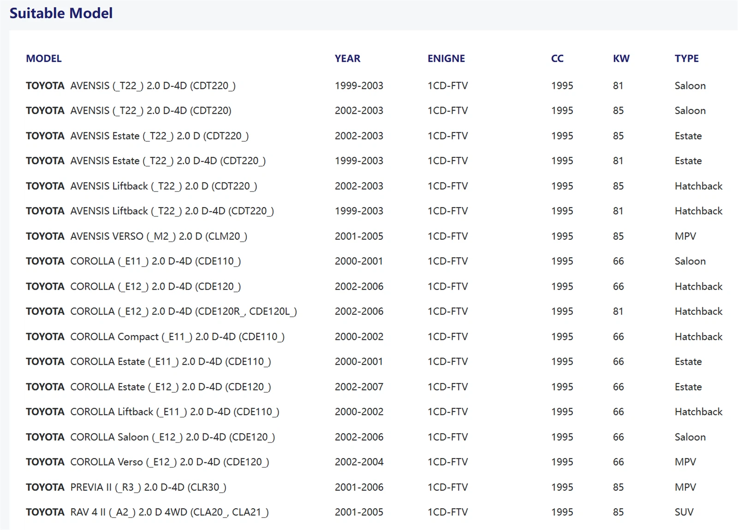Image resolution: width=738 pixels, height=530 pixels.
Task: Click KW value 85 in RAV 4 II row
Action: tap(618, 512)
